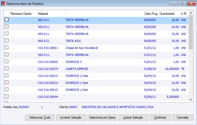The image size is (197, 125).
Task: Tick checkbox of highlighted first TINTA VERMELHA row
Action: (6, 20)
